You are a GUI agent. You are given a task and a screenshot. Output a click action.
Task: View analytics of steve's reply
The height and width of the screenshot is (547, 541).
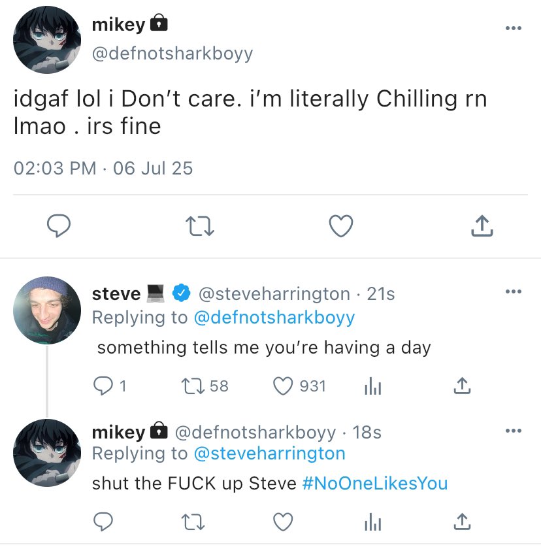point(372,386)
